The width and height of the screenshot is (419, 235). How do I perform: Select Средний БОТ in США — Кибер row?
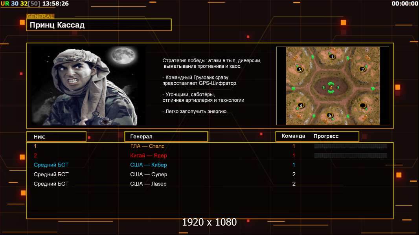coord(51,165)
